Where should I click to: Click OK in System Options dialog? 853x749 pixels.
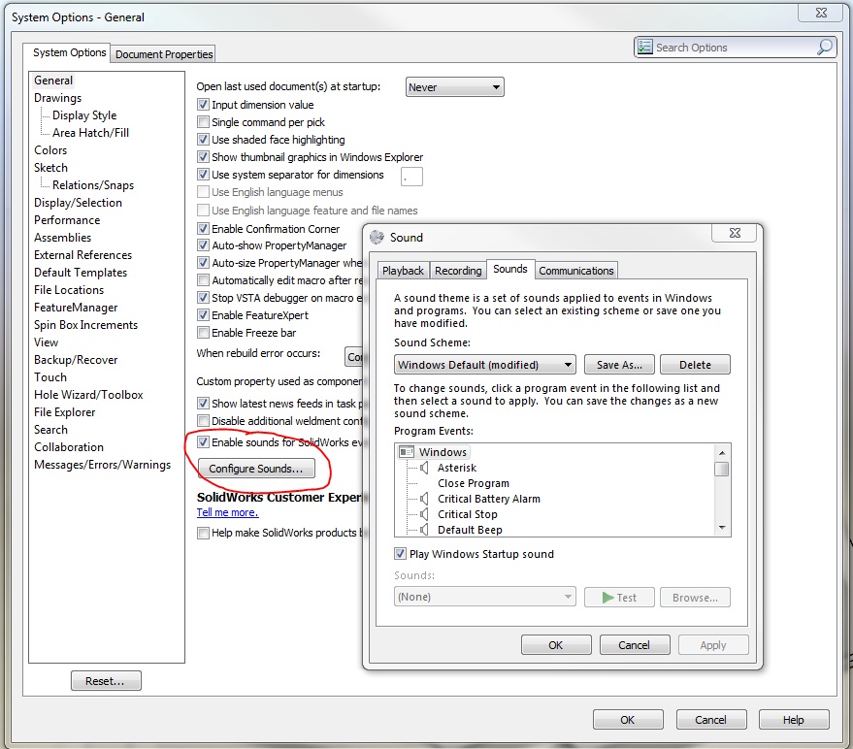(628, 720)
